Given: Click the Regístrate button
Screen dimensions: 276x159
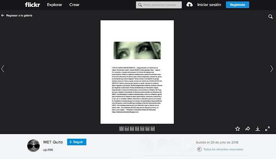Looking at the screenshot, I should [x=238, y=5].
